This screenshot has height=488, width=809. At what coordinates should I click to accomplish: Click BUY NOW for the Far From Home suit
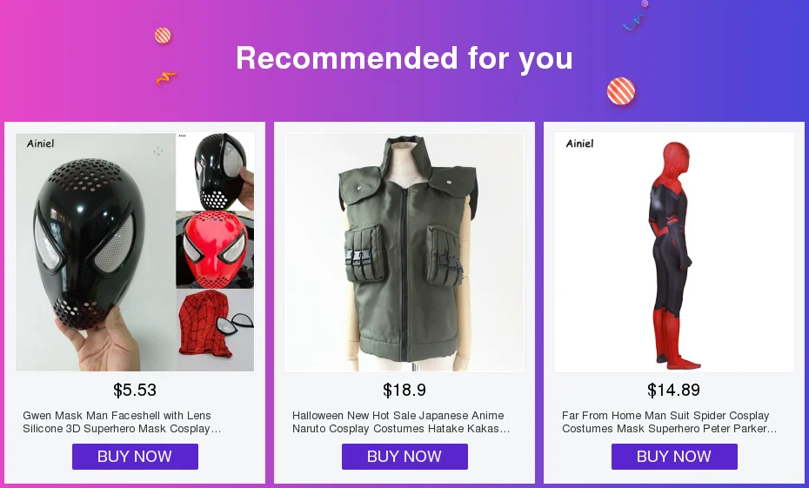point(674,457)
